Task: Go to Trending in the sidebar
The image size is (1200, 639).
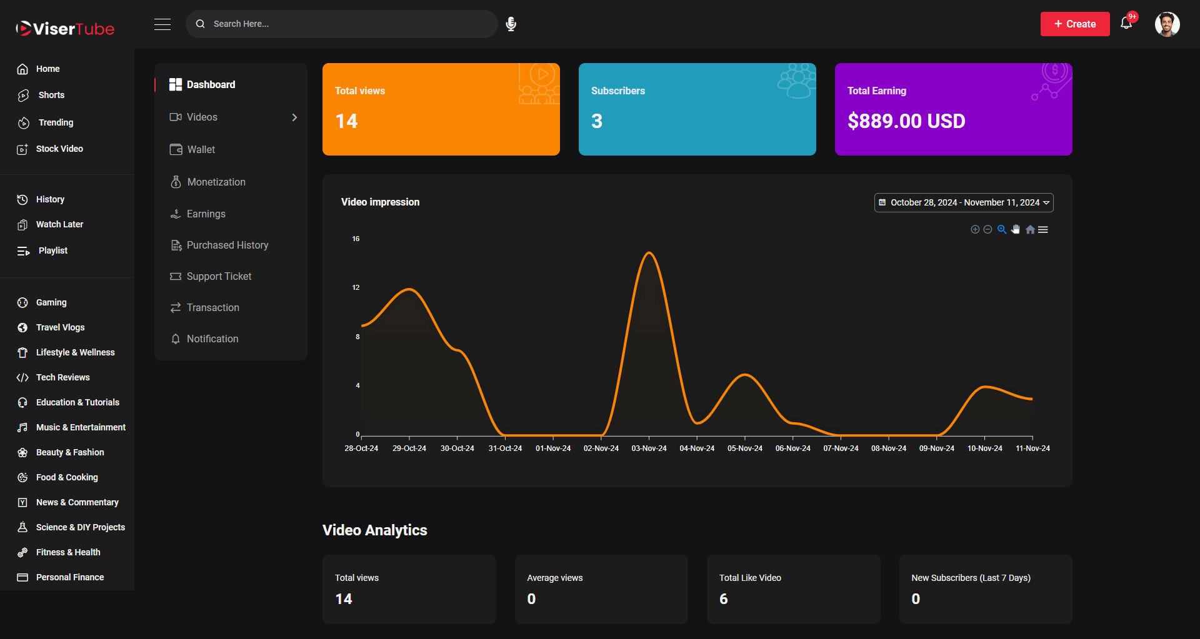Action: click(56, 122)
